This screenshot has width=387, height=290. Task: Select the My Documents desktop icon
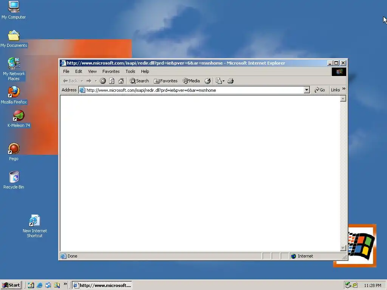[14, 39]
